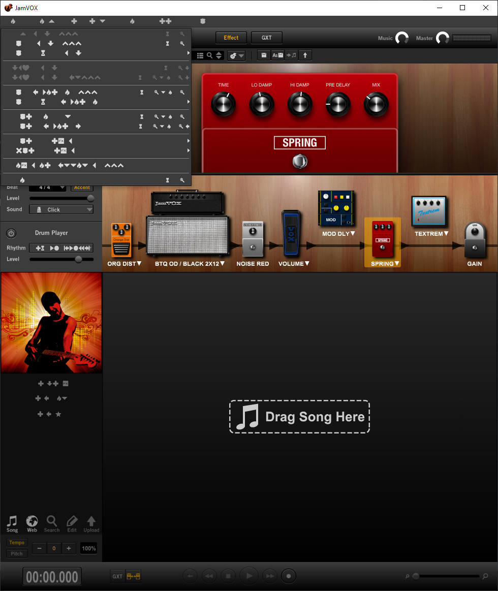Open the ORG DIST dropdown arrow

[x=139, y=263]
